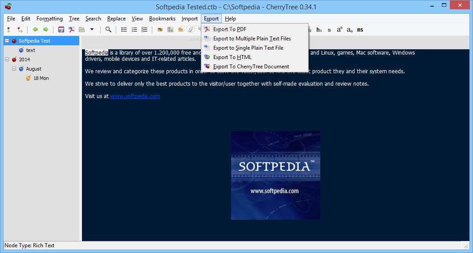Choose Export to Multiple Plain Text Files
Viewport: 473px width, 253px height.
255,39
